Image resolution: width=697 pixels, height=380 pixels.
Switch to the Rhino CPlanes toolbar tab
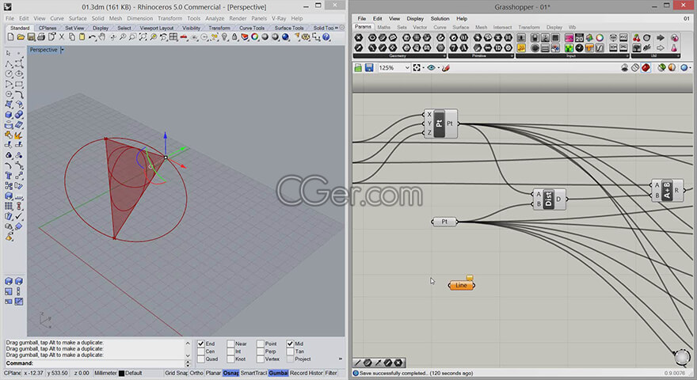point(48,28)
